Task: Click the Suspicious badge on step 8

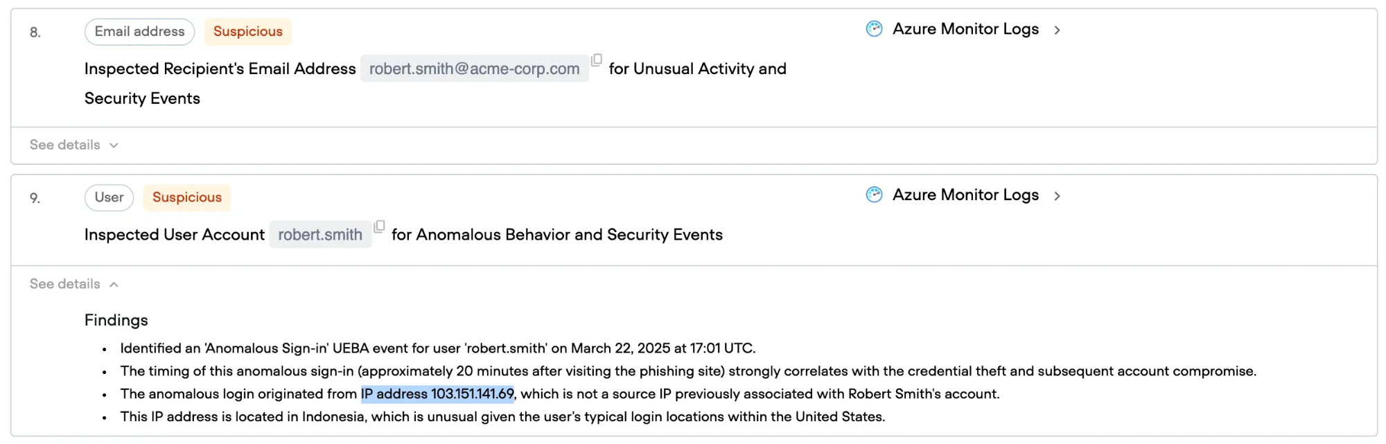Action: point(247,32)
